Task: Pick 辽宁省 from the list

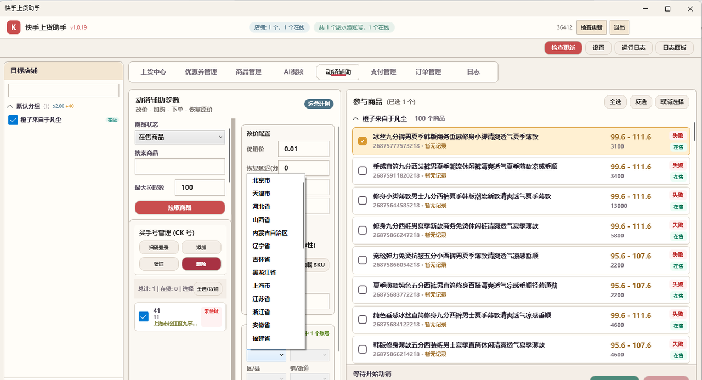Action: pos(276,246)
